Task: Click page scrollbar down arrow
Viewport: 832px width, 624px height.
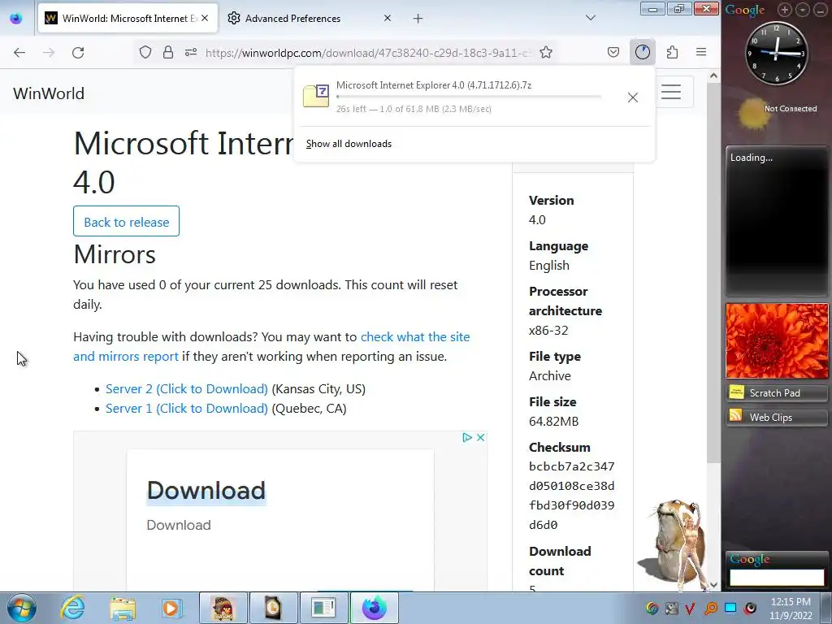Action: click(x=713, y=585)
